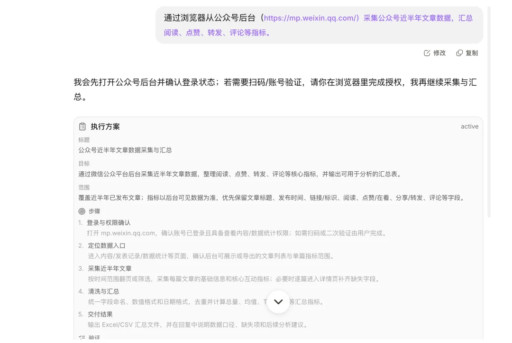Click the goal description starting 通过微信公众平台后台
This screenshot has width=512, height=343.
[241, 174]
